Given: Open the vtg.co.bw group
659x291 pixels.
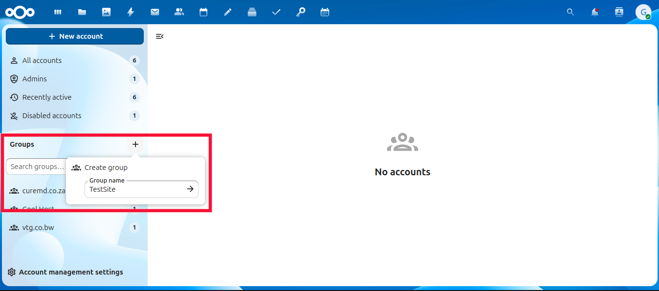Looking at the screenshot, I should click(x=75, y=228).
